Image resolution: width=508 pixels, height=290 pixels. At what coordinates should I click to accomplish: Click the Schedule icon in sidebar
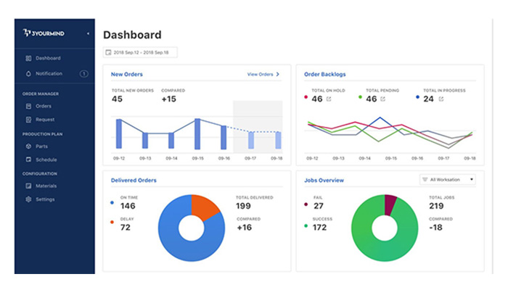click(28, 159)
